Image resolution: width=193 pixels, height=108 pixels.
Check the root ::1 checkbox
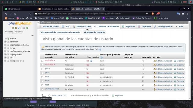[x=42, y=81]
